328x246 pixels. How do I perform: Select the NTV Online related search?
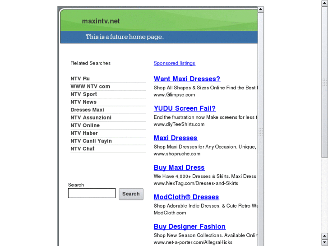point(85,125)
